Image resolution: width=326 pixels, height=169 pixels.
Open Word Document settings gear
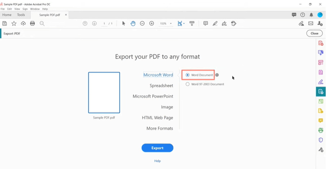point(217,75)
